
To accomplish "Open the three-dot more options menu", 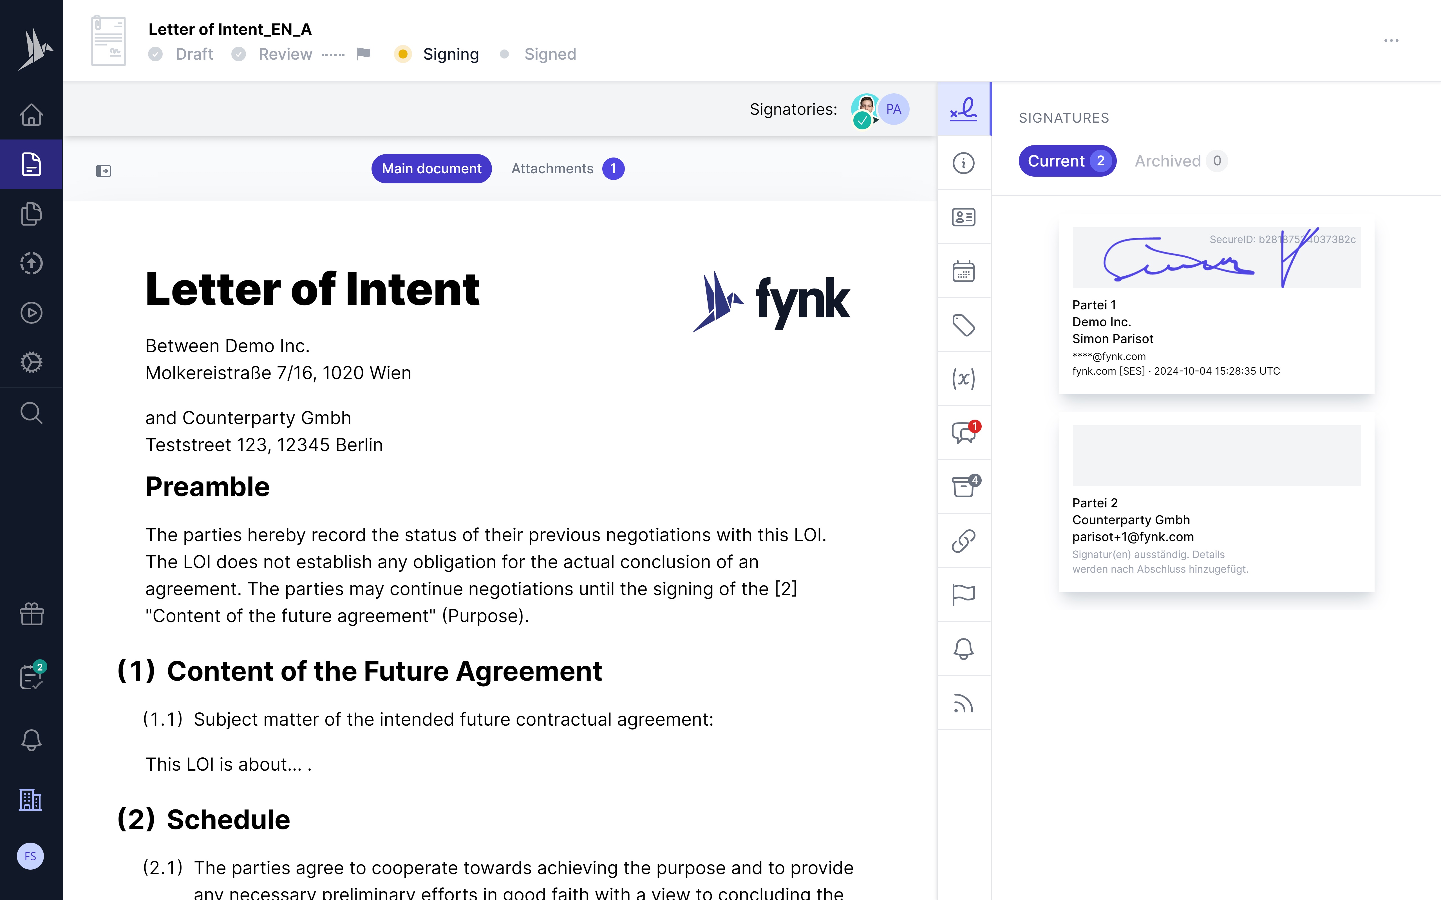I will (x=1391, y=40).
